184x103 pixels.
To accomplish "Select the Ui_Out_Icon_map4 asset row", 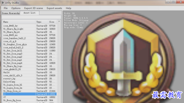I will 30,63.
